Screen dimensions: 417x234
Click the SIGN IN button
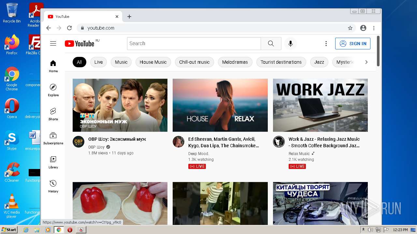tap(353, 44)
